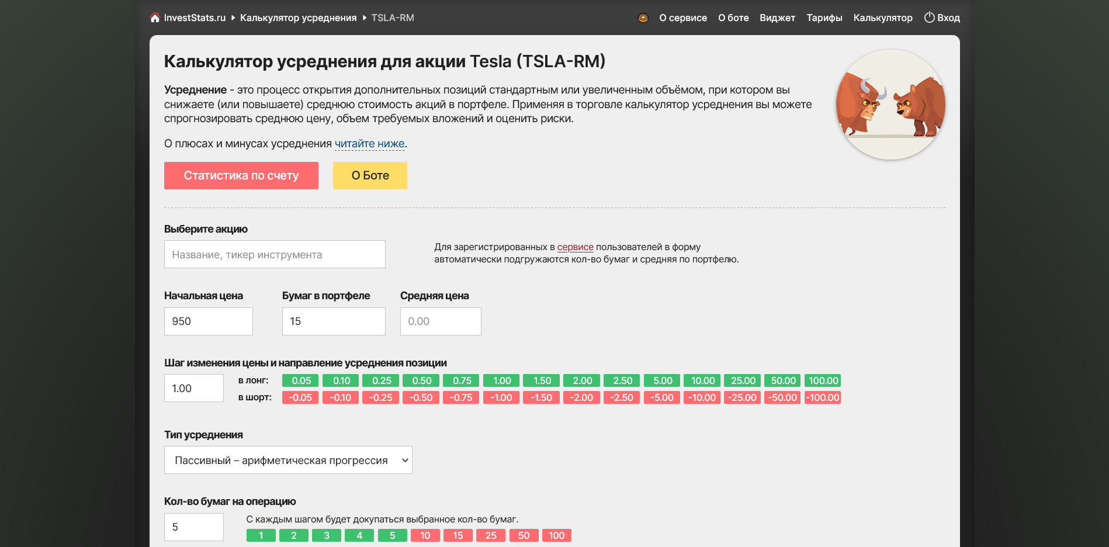Select the -0.75 short step
The width and height of the screenshot is (1109, 547).
pos(461,397)
